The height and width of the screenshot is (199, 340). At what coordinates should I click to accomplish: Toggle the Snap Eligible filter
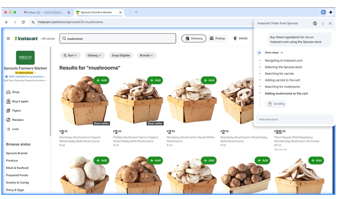tap(121, 56)
